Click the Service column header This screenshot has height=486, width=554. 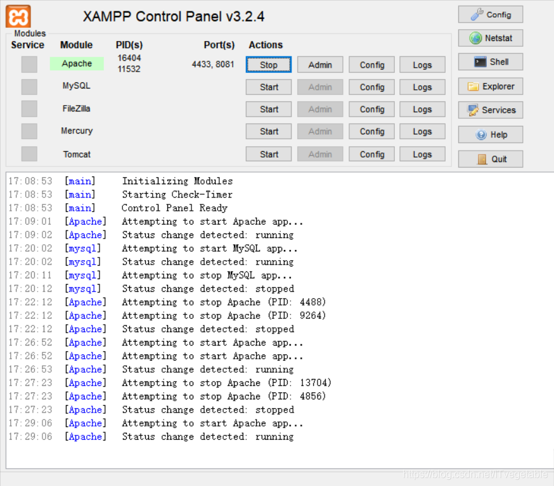pos(27,45)
